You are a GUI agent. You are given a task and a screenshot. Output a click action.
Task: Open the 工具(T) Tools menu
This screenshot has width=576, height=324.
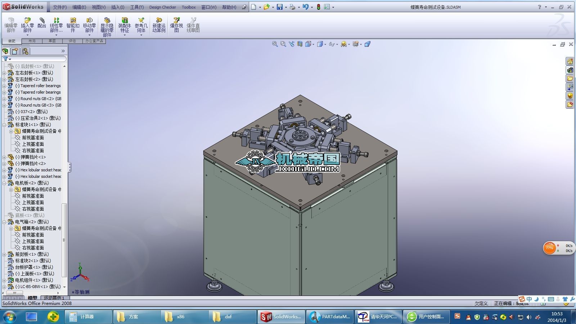pyautogui.click(x=137, y=7)
